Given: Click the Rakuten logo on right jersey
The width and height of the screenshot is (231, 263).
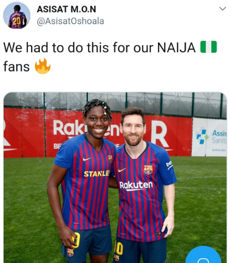Looking at the screenshot, I should 136,185.
